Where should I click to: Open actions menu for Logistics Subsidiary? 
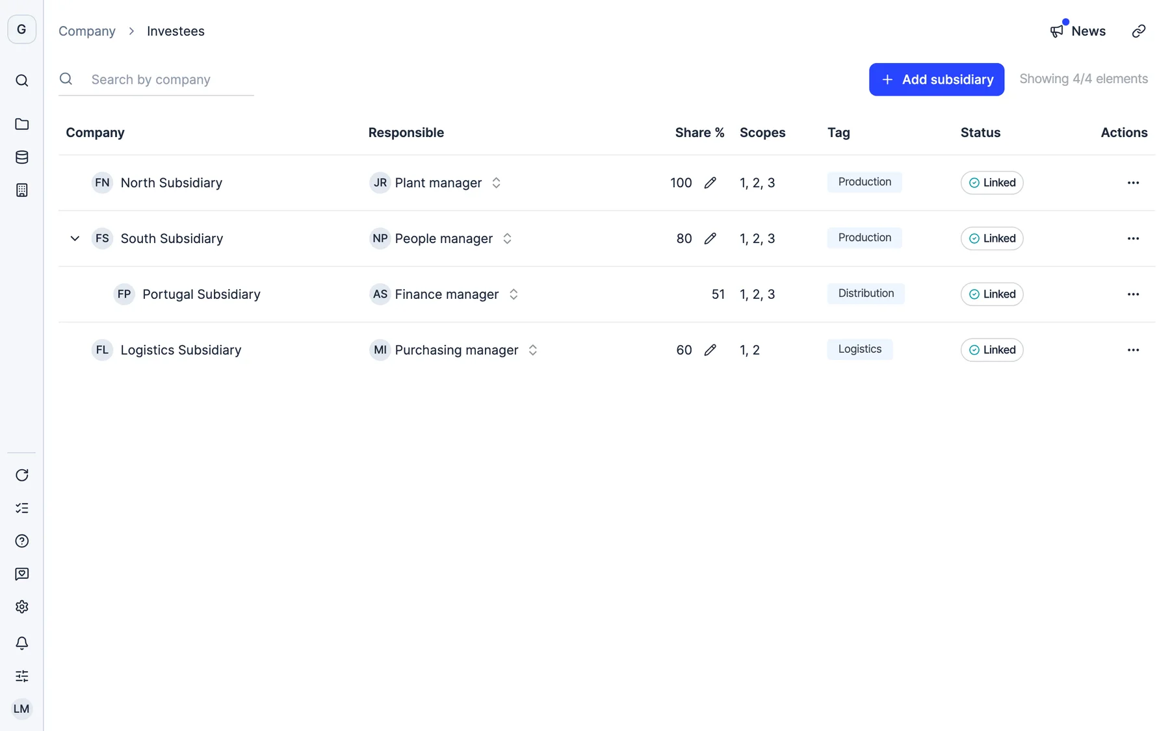[x=1133, y=350]
